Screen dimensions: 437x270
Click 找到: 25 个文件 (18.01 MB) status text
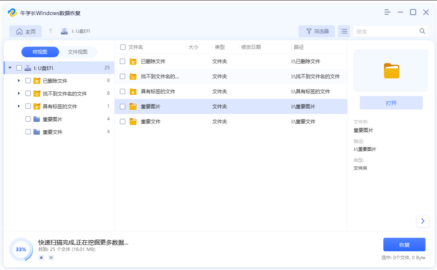[67, 249]
